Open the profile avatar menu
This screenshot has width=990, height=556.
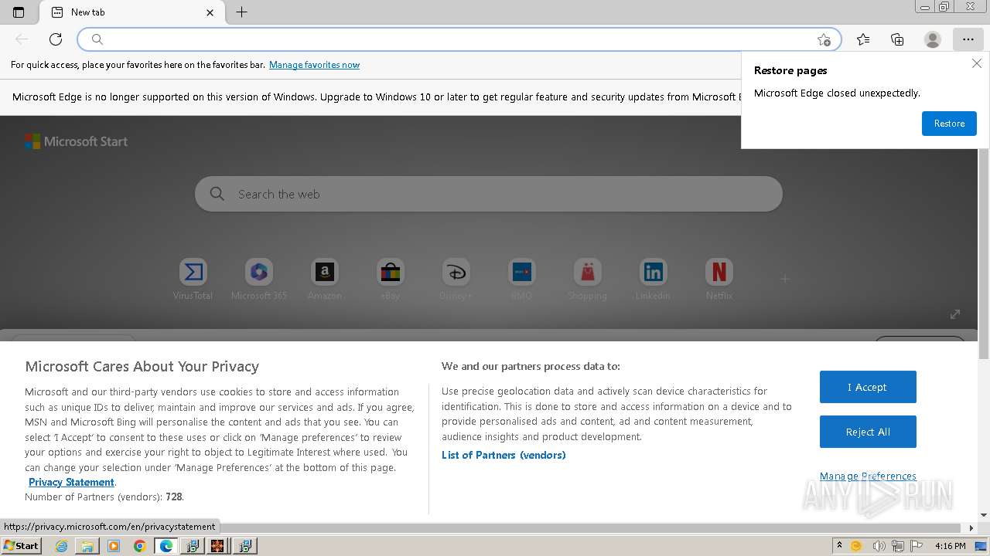click(x=933, y=39)
